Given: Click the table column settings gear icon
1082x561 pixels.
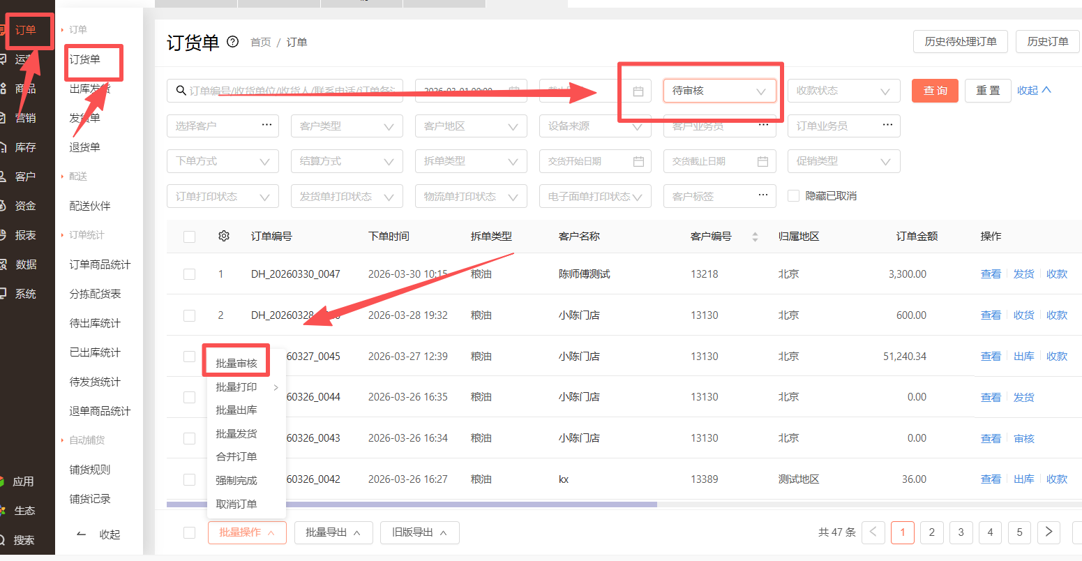Looking at the screenshot, I should click(x=224, y=236).
